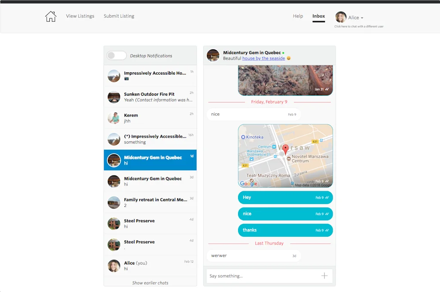Click the Google logo on the map
440x292 pixels.
click(x=248, y=183)
